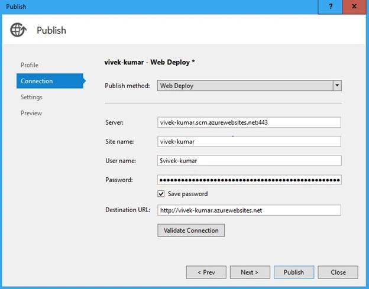
Task: Select the User name text box
Action: pos(249,161)
